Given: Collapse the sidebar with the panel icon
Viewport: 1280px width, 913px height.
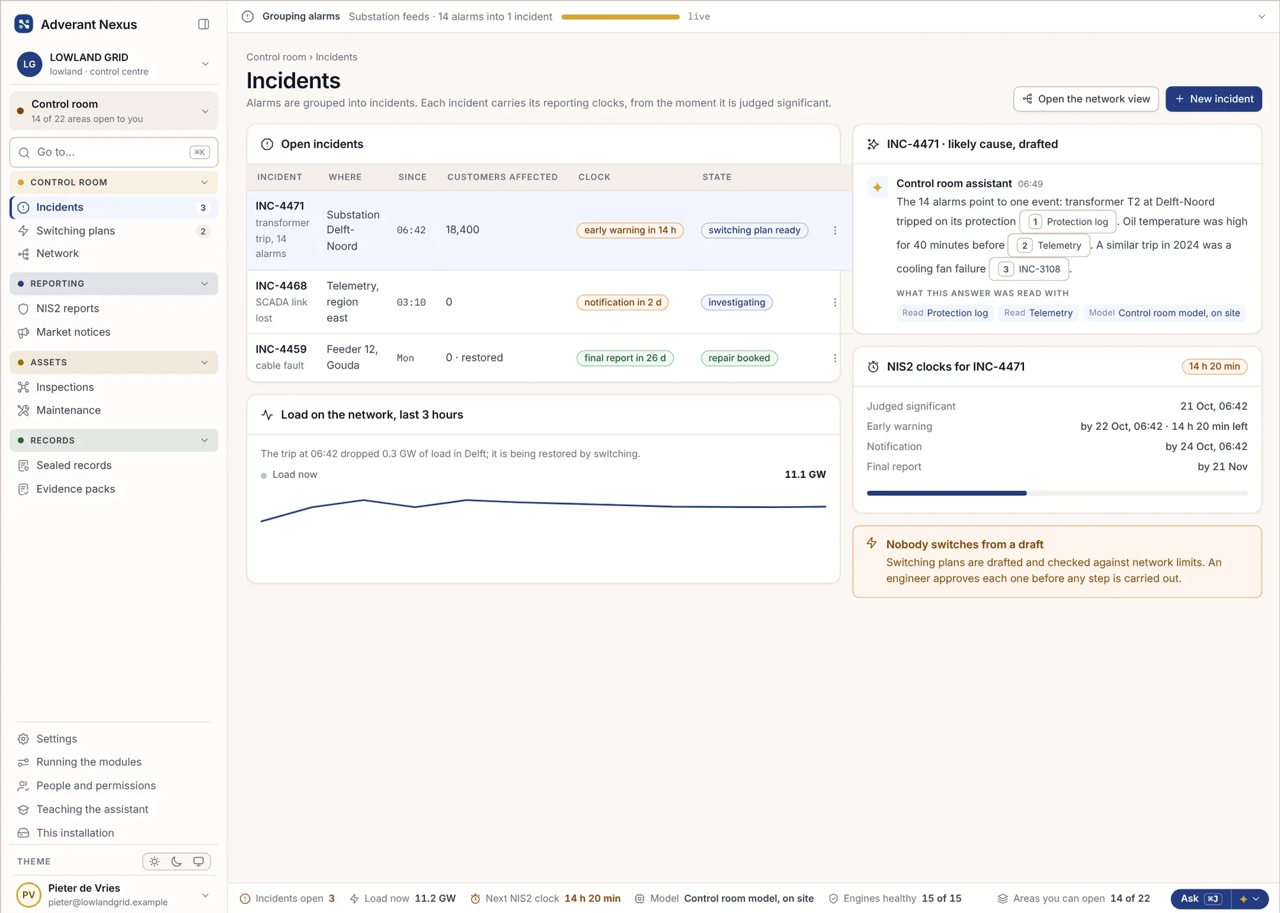Looking at the screenshot, I should click(x=204, y=24).
